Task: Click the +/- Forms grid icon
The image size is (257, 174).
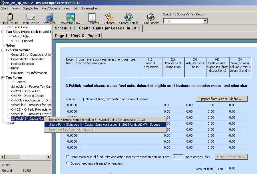Action: [92, 17]
